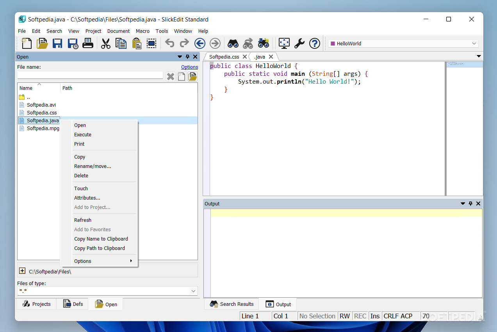Switch to the Projects tab

(x=37, y=304)
